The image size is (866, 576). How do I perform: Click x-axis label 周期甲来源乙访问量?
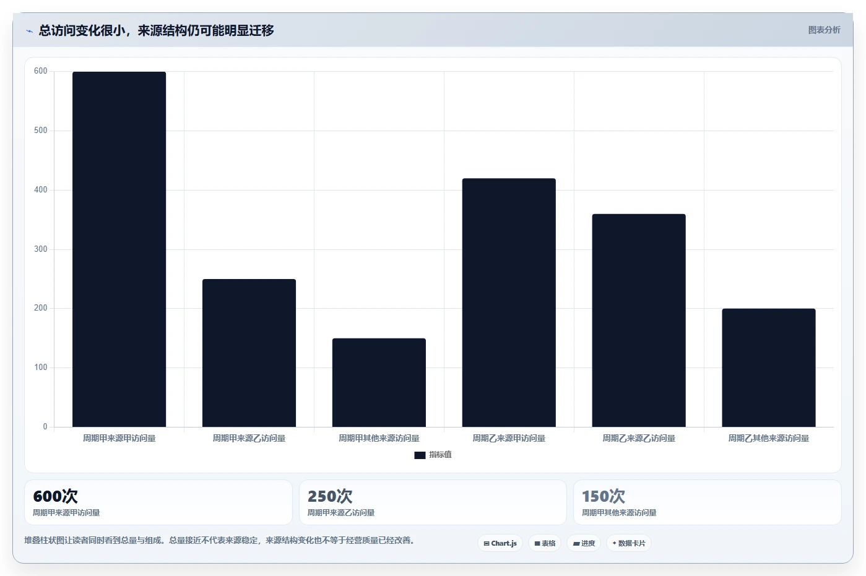click(x=249, y=438)
